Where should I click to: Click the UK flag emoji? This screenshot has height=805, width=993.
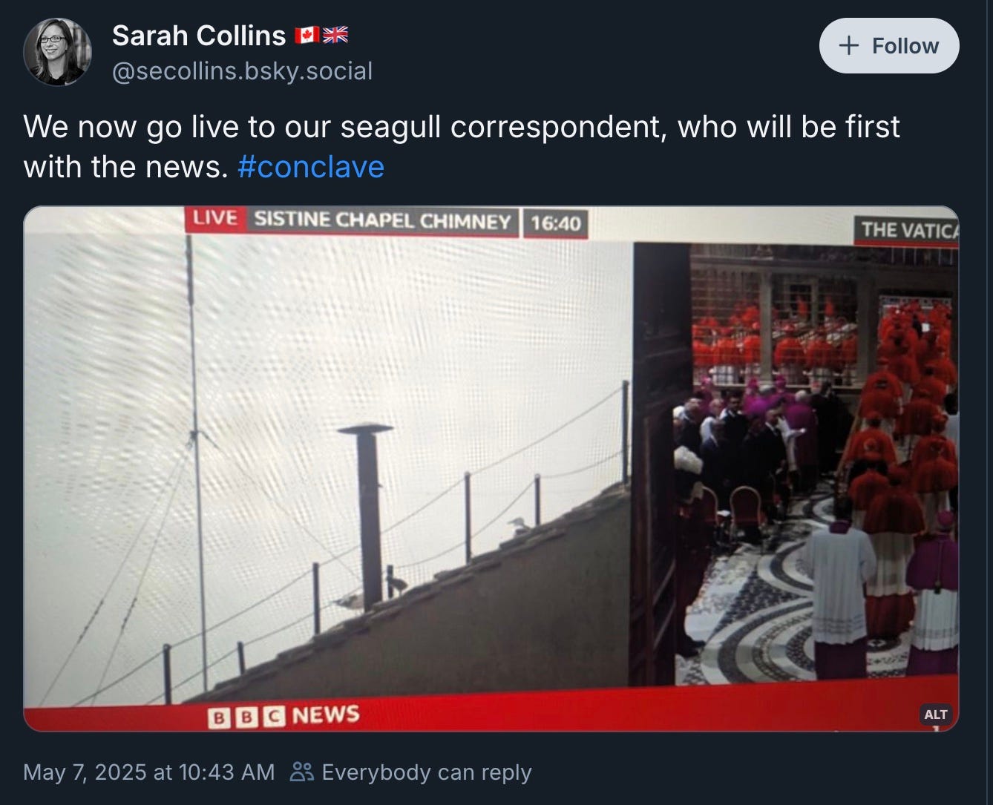(335, 35)
